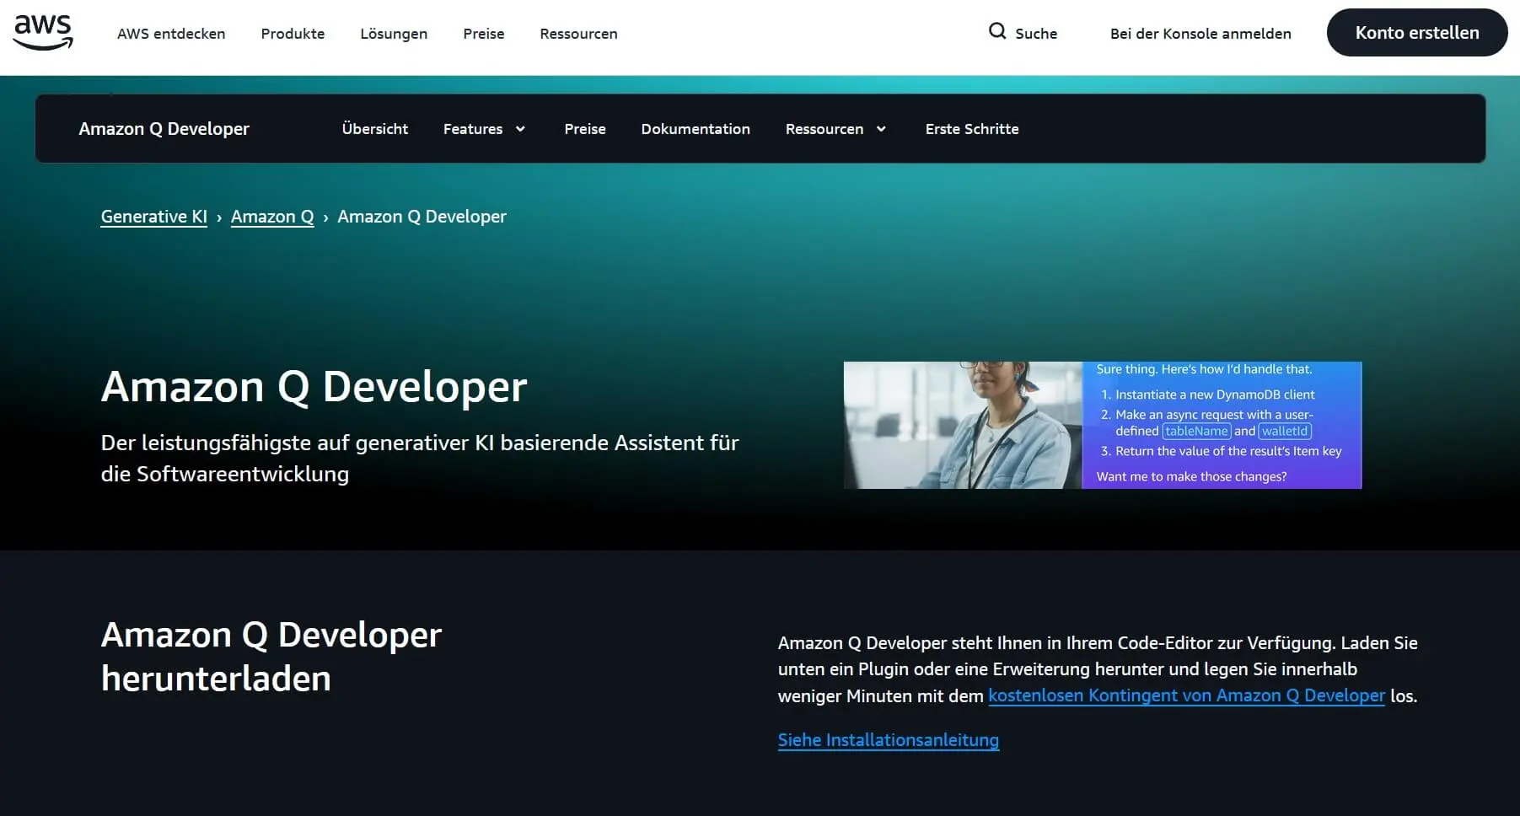
Task: Expand the Features dropdown
Action: pyautogui.click(x=484, y=128)
